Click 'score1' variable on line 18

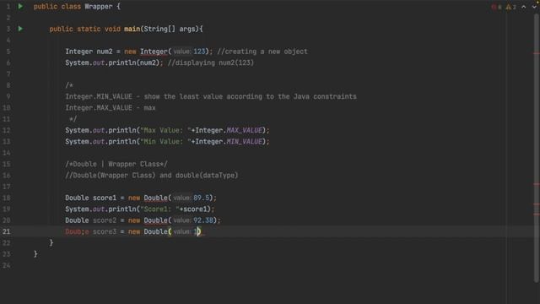pos(105,198)
